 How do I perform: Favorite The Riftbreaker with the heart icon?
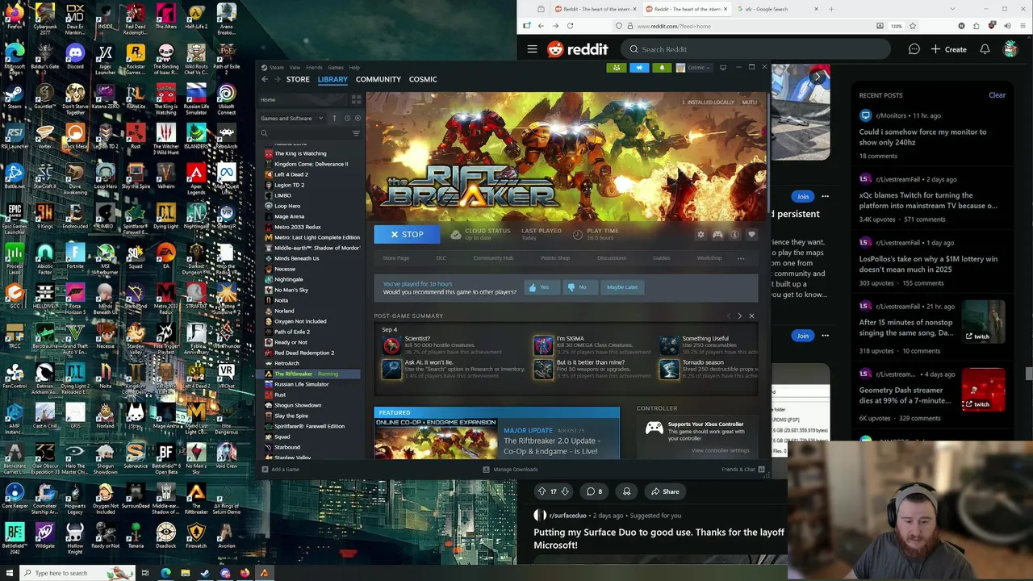[751, 235]
